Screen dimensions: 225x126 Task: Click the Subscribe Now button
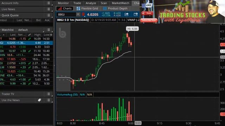tap(149, 20)
